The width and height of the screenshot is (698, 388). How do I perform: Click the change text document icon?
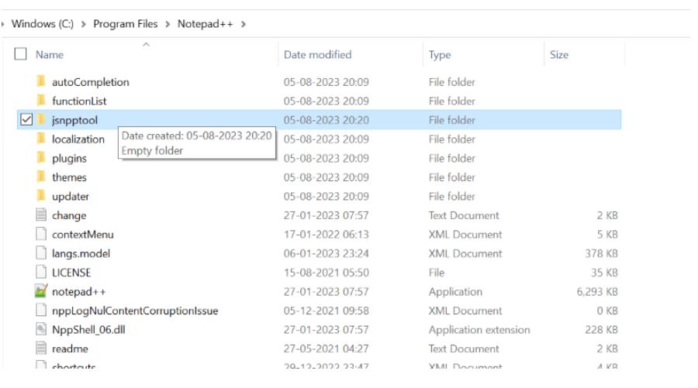click(x=42, y=216)
